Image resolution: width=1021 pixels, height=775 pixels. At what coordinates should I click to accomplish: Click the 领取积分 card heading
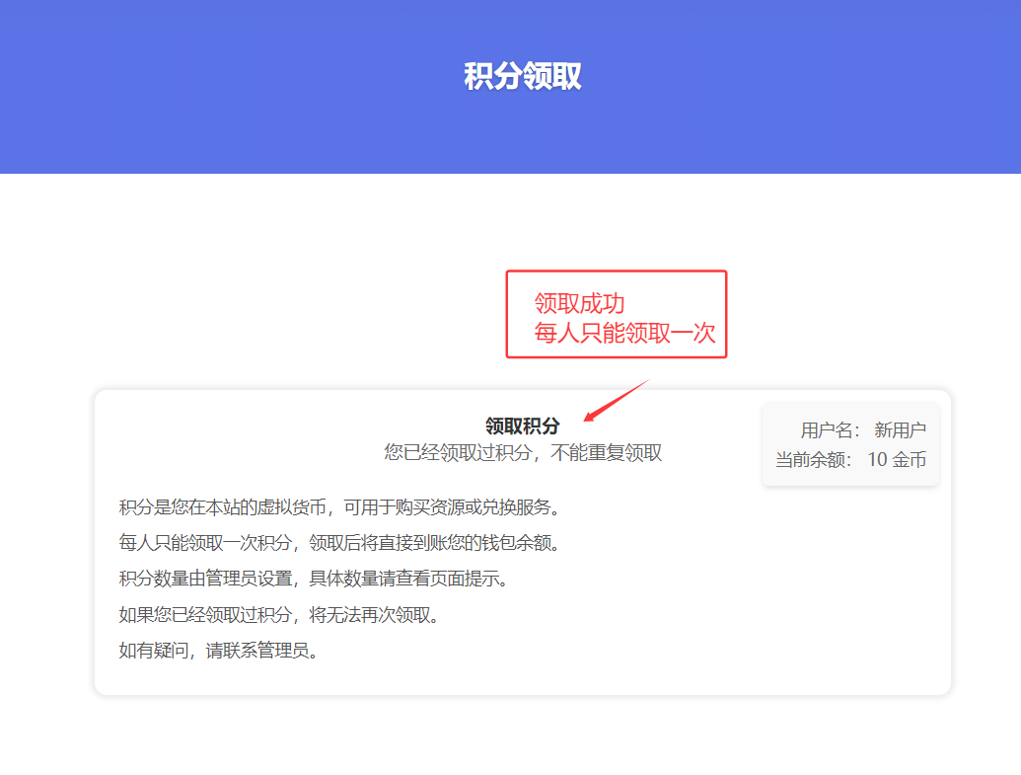click(x=522, y=426)
